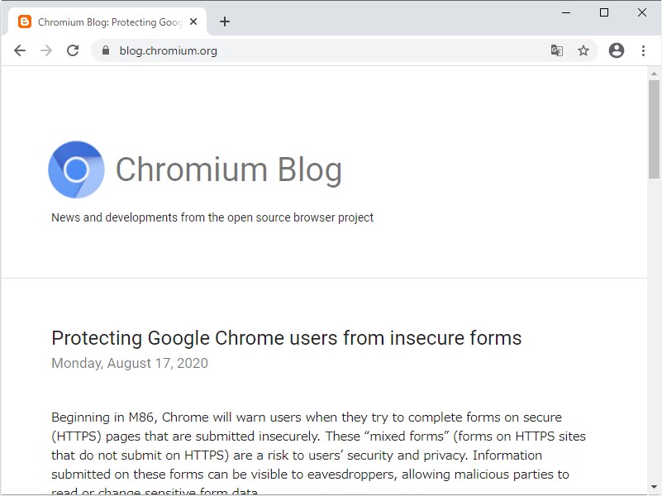Click the Chromium Blog title text

pyautogui.click(x=229, y=171)
